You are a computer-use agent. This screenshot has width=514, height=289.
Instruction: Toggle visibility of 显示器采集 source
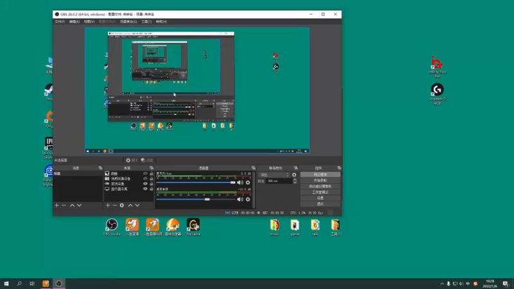pyautogui.click(x=145, y=189)
